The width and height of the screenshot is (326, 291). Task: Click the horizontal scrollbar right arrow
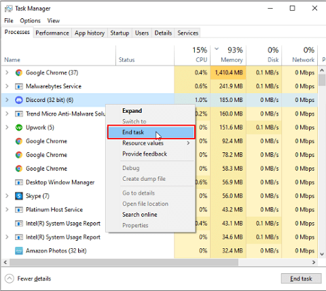tap(314, 262)
